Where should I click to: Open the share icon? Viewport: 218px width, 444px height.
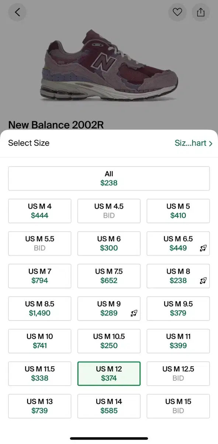(x=201, y=12)
